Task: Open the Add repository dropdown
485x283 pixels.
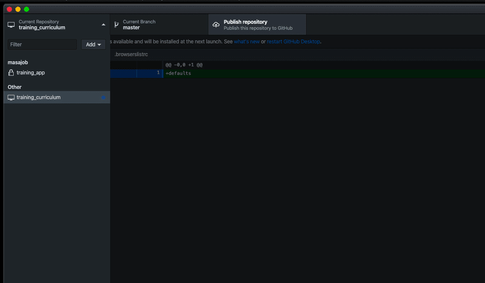Action: pos(93,44)
